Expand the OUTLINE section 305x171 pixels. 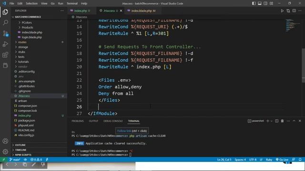(20, 145)
